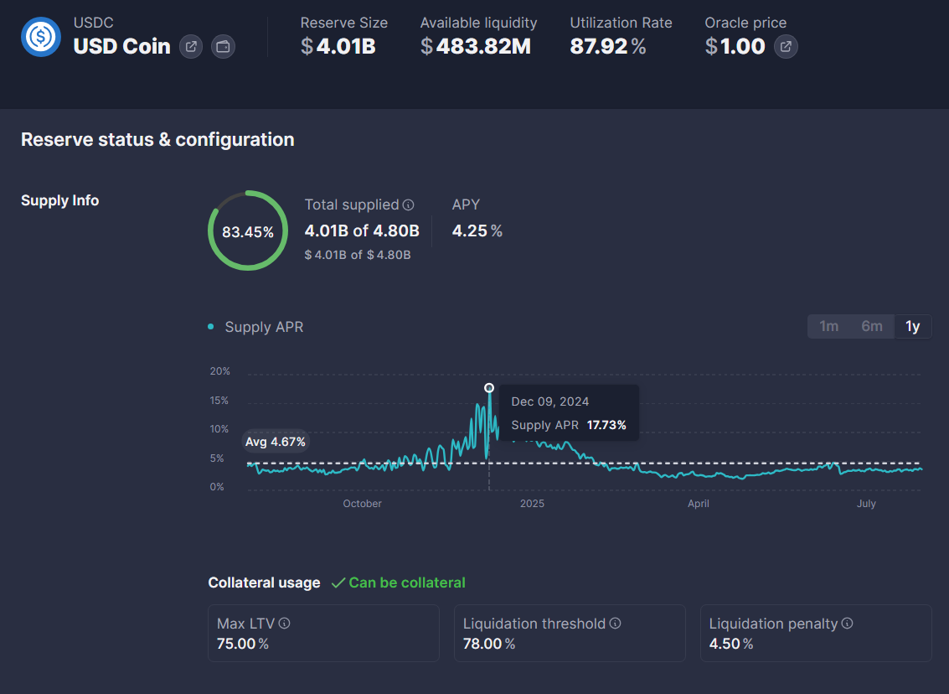Click the USDC coin logo icon
Viewport: 949px width, 694px height.
tap(41, 37)
